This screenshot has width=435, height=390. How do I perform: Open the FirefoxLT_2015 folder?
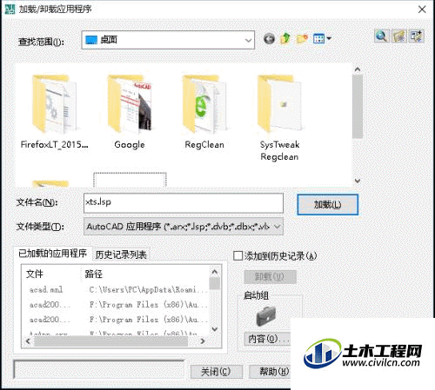(54, 111)
